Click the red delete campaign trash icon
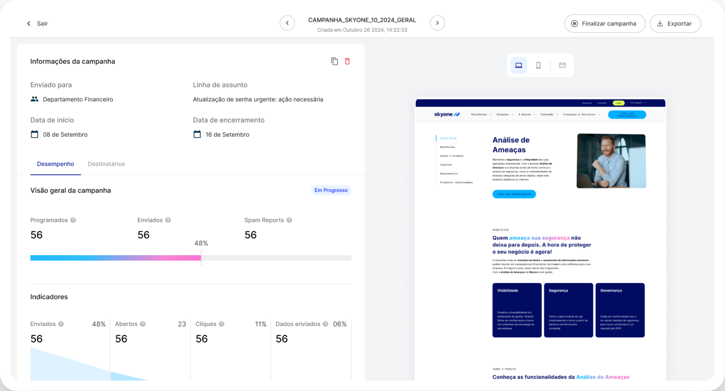This screenshot has height=391, width=725. (347, 61)
